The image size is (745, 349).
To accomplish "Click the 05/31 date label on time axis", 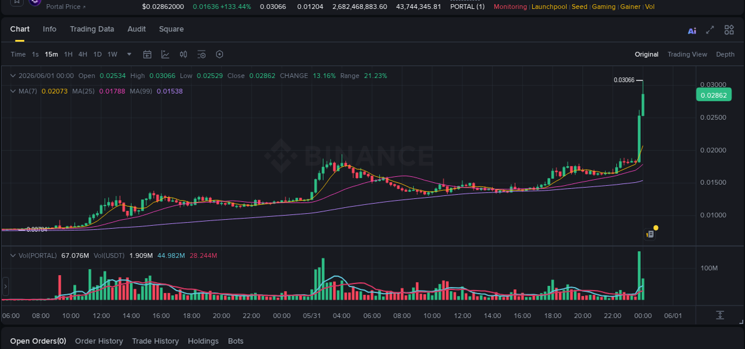I will pyautogui.click(x=312, y=316).
